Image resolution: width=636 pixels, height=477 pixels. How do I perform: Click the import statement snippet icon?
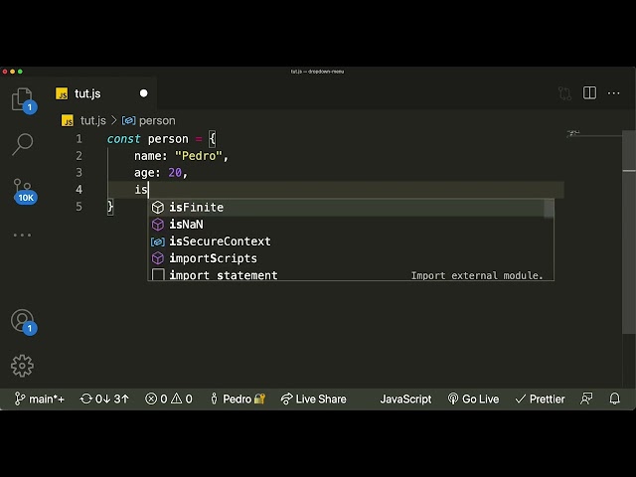(158, 274)
